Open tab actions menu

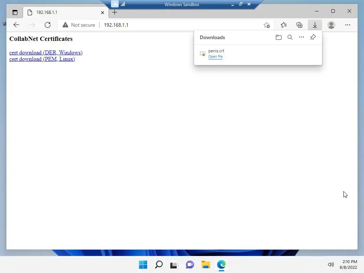[x=15, y=12]
